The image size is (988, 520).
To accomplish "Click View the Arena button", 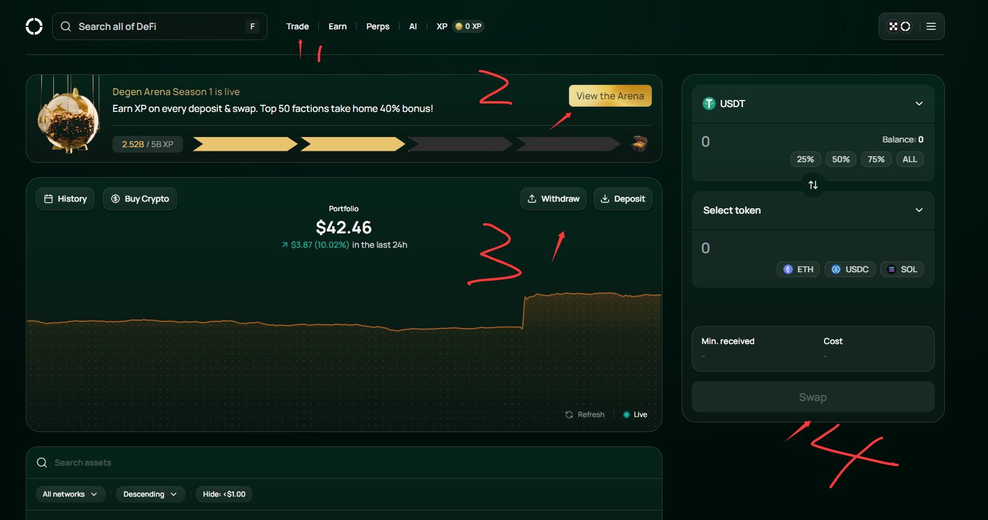I will pyautogui.click(x=610, y=96).
